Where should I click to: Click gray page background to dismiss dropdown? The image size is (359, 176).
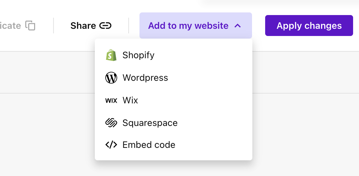coord(302,131)
